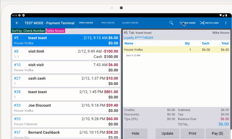Click the Tips (0%) label
The width and height of the screenshot is (232, 139).
pos(131,119)
